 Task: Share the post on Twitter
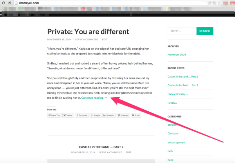[x=68, y=116]
